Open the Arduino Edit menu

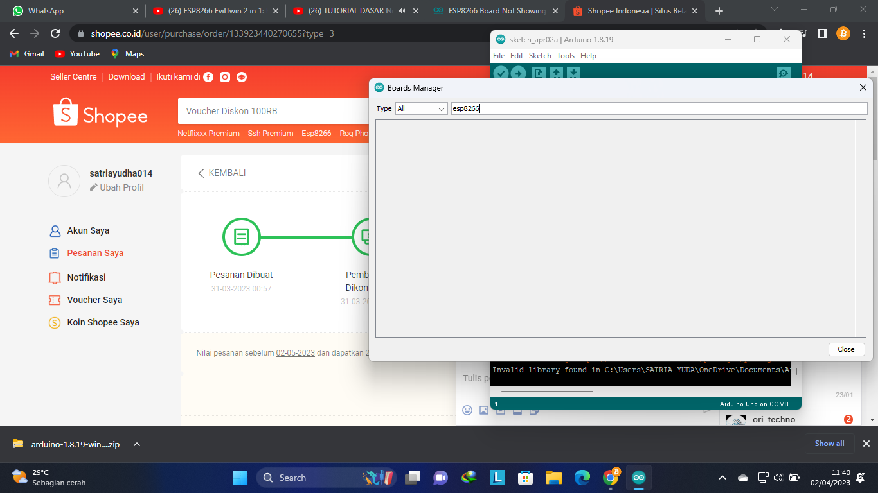point(517,56)
